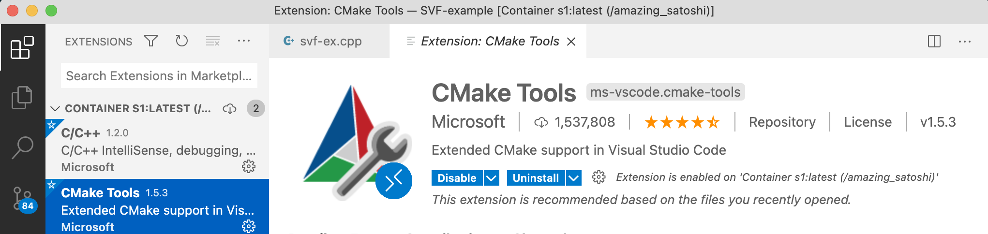Screen dimensions: 988x234
Task: Click install-in-container cloud icon
Action: [x=229, y=109]
